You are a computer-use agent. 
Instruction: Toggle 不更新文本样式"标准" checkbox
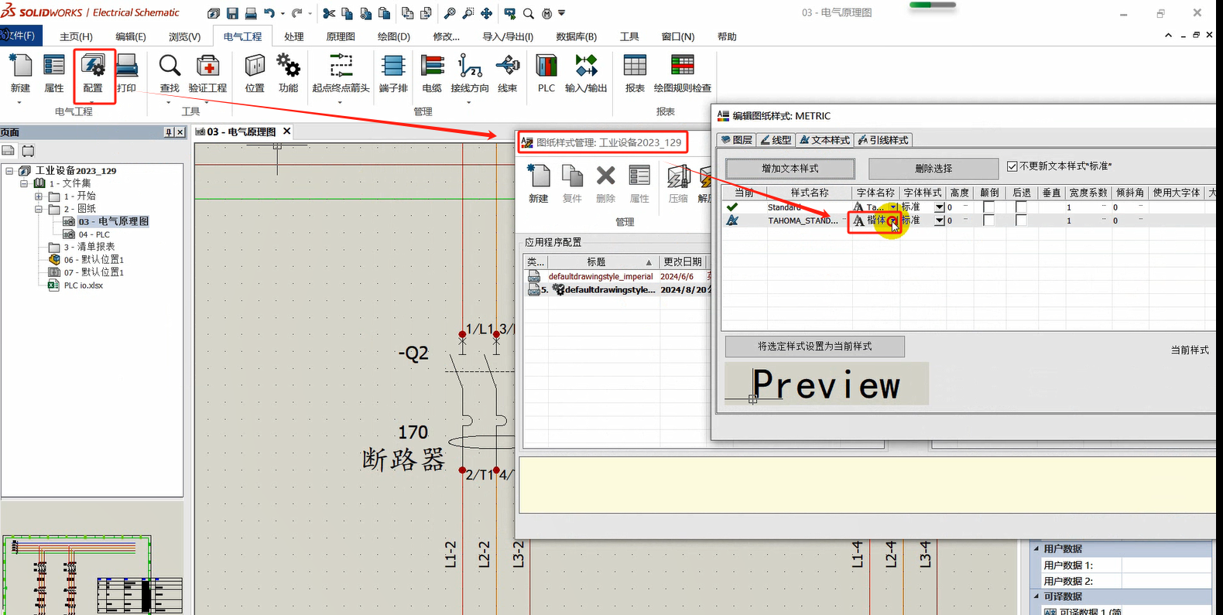pyautogui.click(x=1012, y=166)
